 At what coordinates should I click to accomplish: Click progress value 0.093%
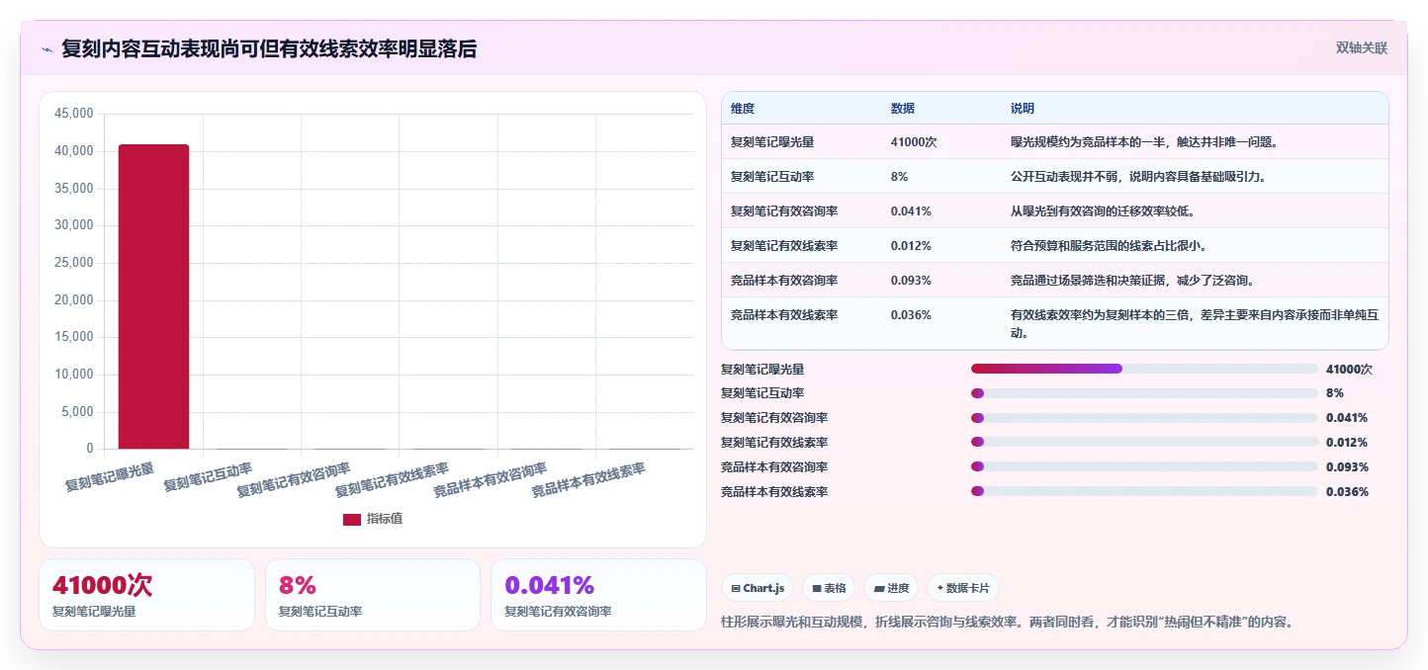click(x=1347, y=466)
